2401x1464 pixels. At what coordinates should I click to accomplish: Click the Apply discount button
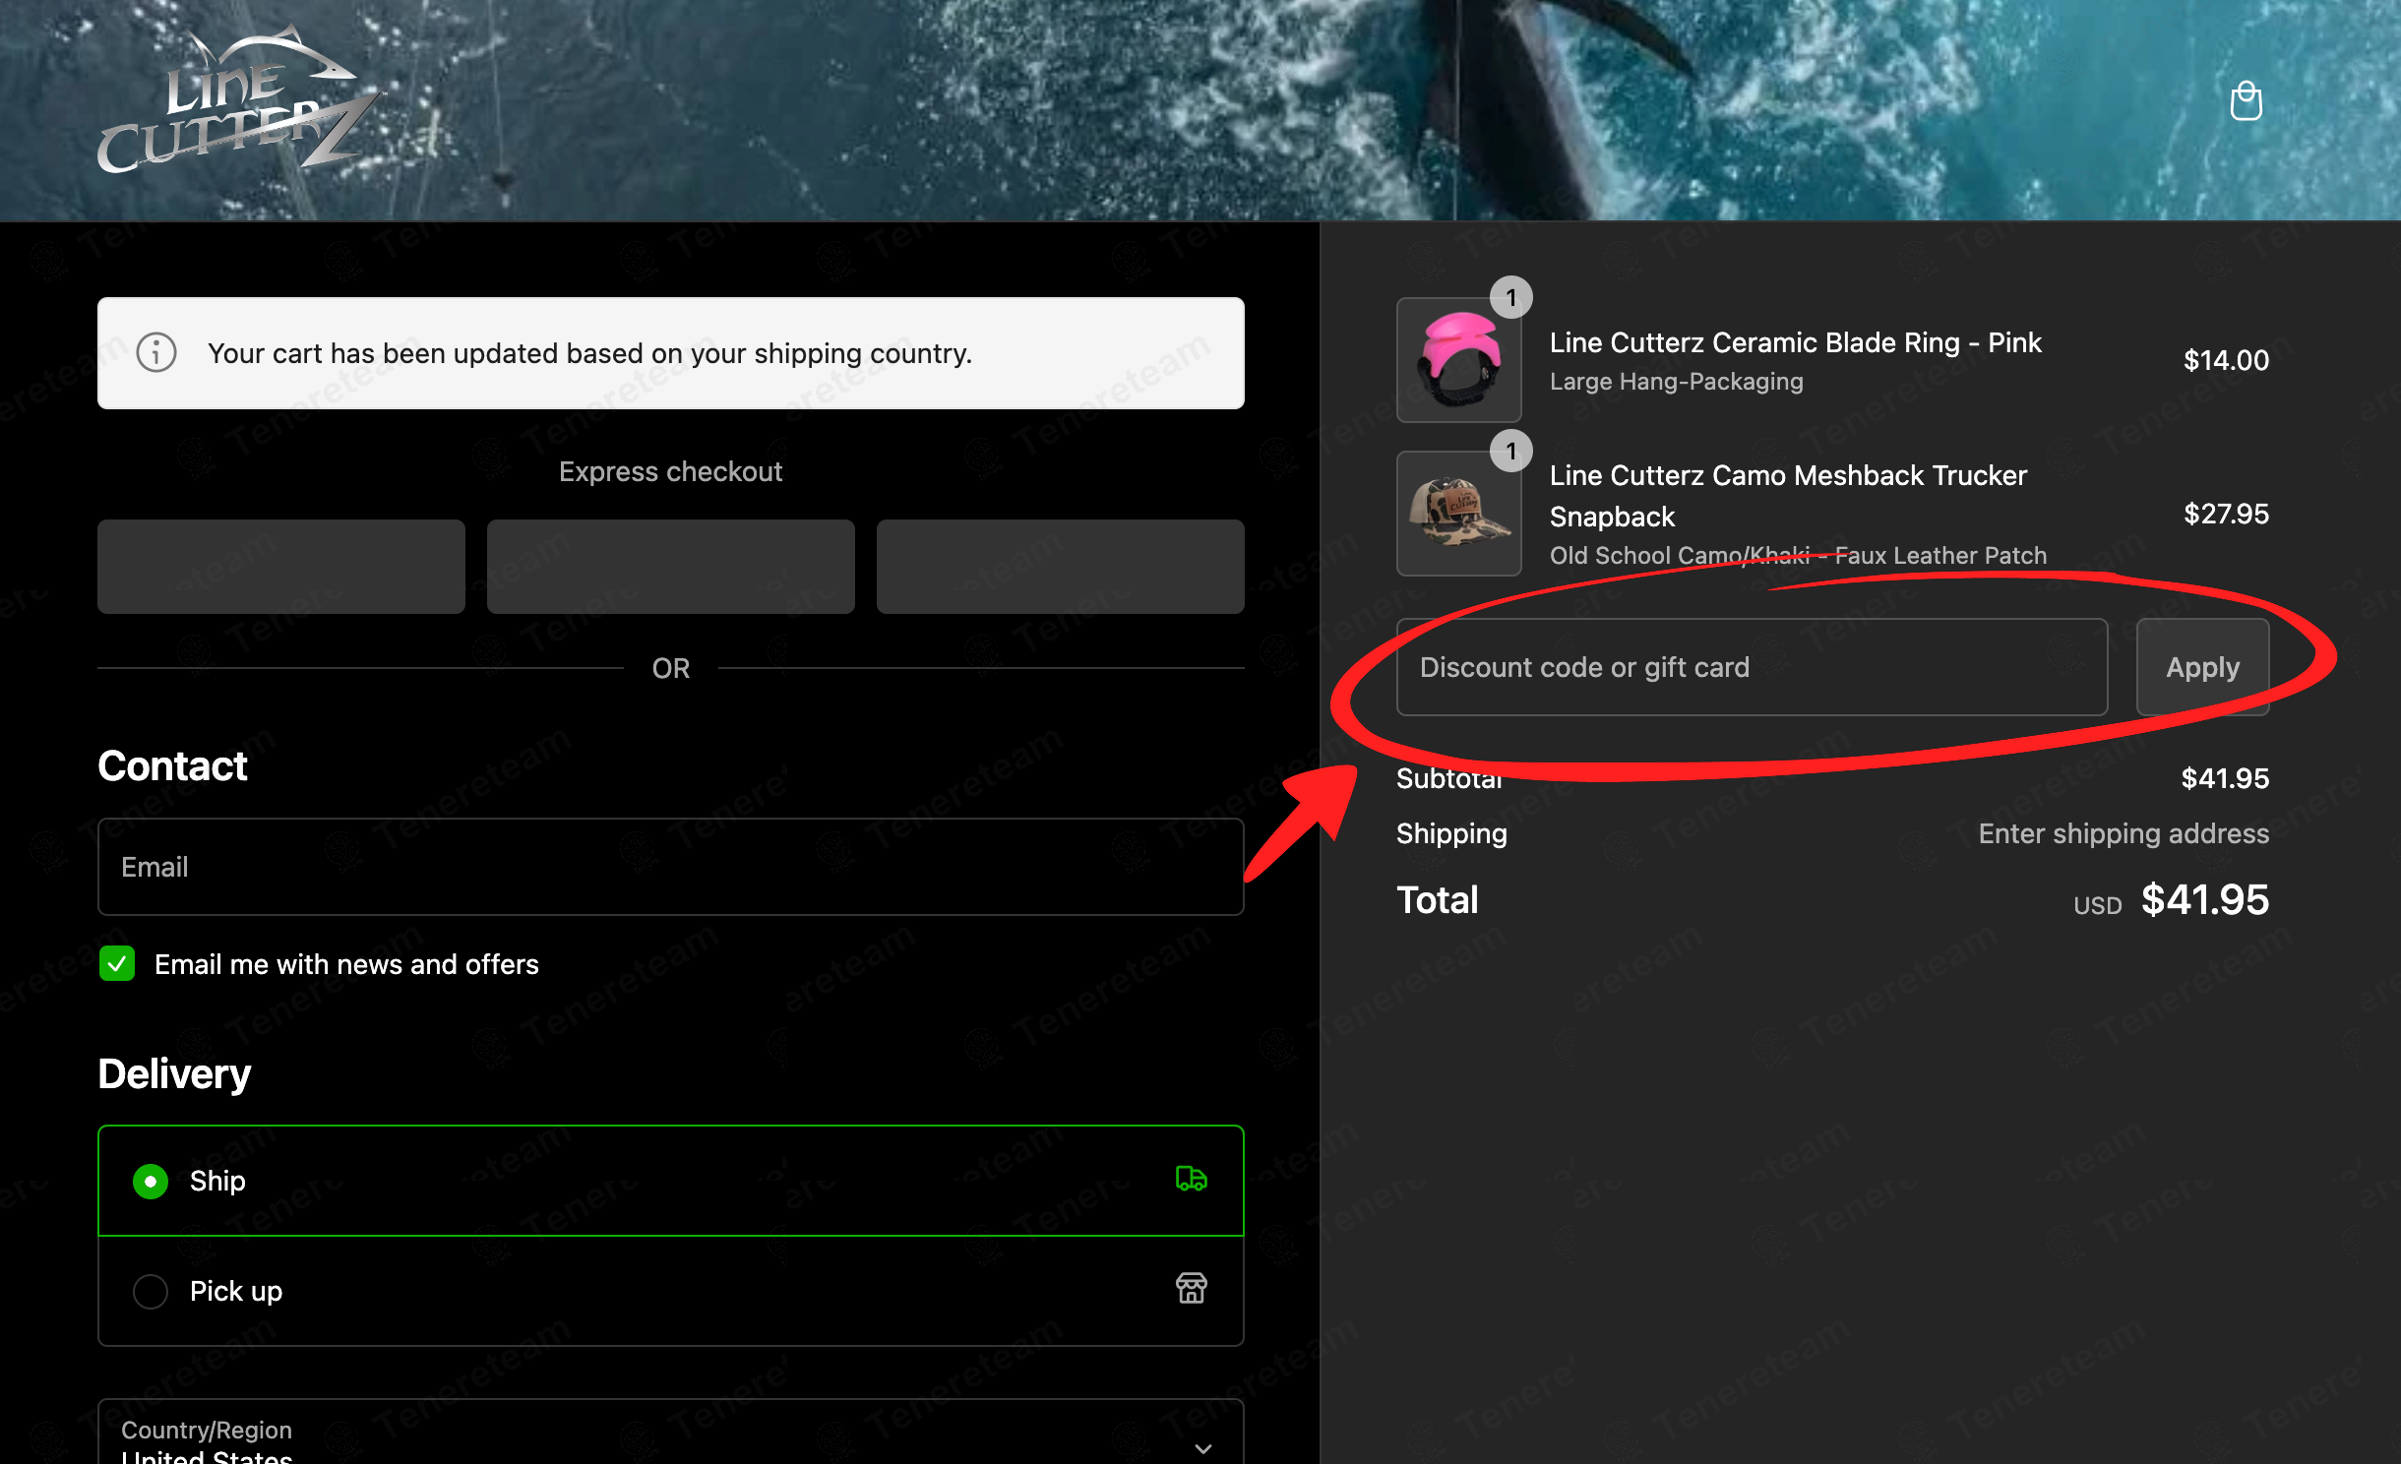click(2202, 667)
